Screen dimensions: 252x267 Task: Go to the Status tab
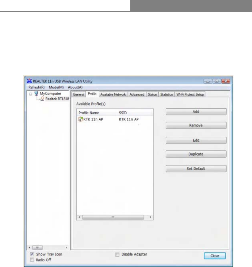pyautogui.click(x=152, y=94)
